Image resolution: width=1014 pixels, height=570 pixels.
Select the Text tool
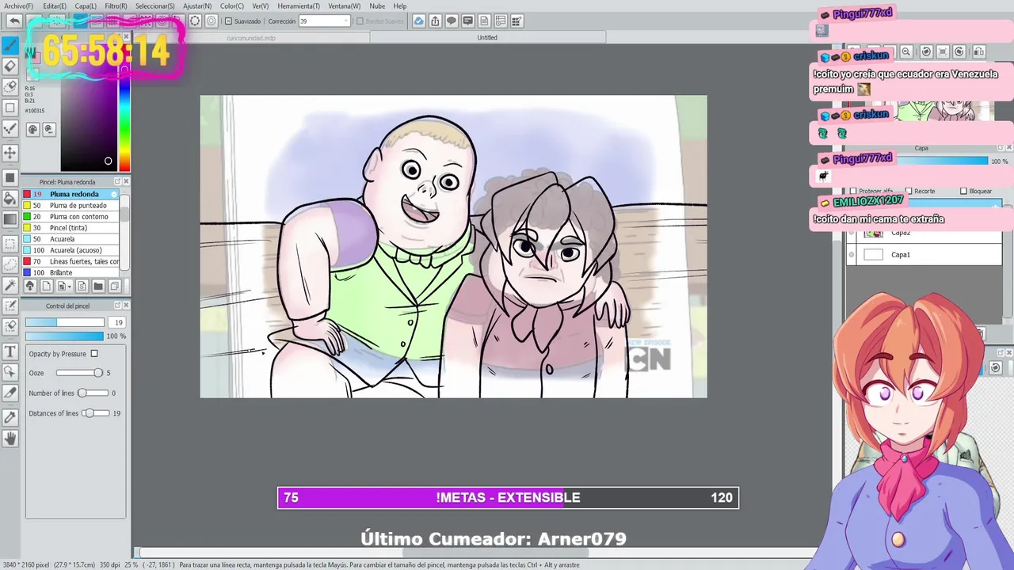[x=10, y=351]
